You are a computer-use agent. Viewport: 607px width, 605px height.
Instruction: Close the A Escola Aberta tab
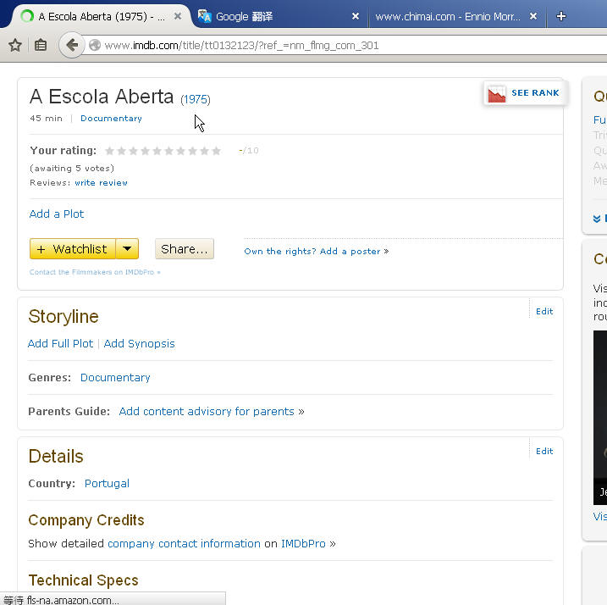click(178, 16)
